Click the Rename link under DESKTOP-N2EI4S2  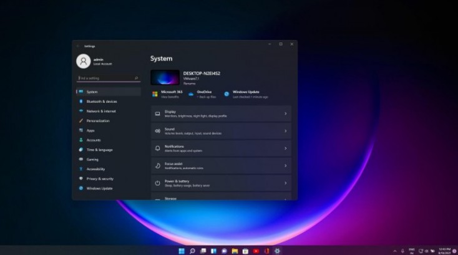click(188, 83)
